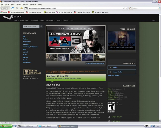This screenshot has width=161, height=128.
Task: Open the Forums link in Steam header
Action: coord(58,20)
